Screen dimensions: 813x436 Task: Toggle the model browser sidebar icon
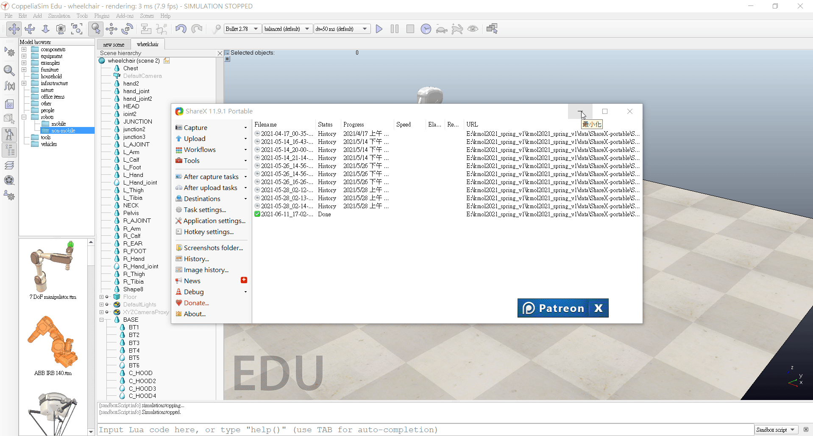(x=9, y=135)
